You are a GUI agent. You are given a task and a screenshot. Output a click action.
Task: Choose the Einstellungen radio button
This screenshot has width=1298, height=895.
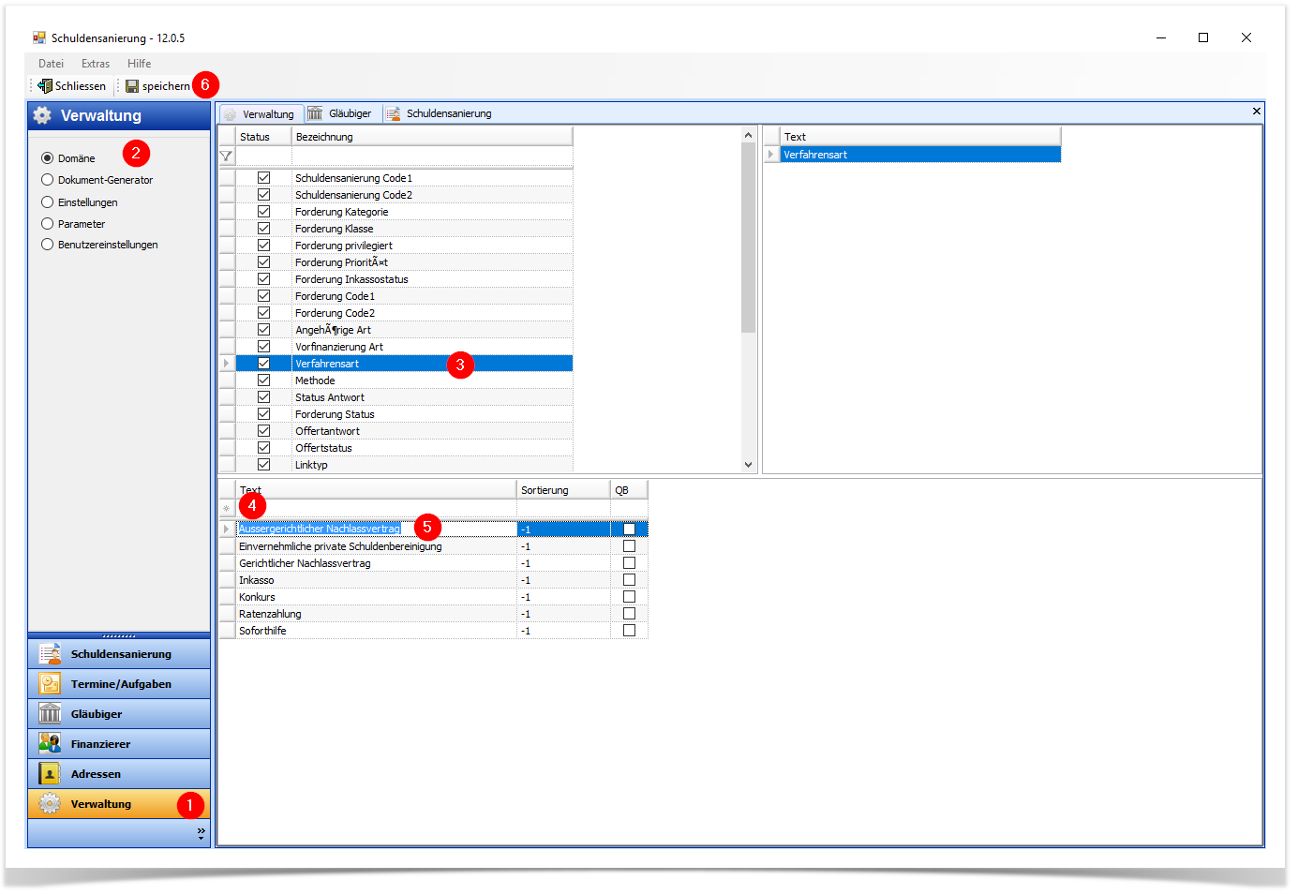point(47,202)
